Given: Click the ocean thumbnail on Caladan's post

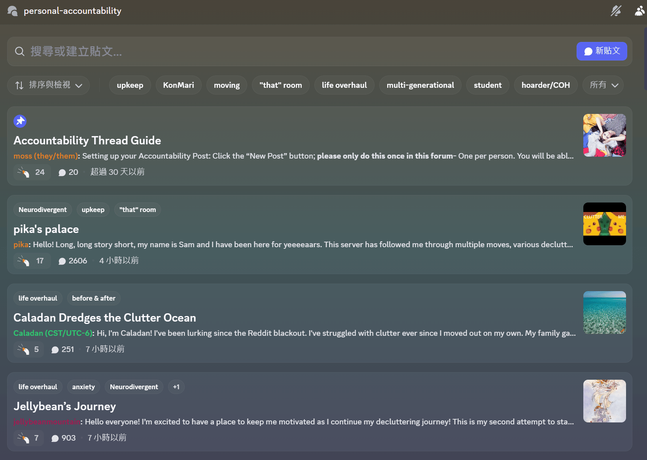Looking at the screenshot, I should [x=604, y=312].
